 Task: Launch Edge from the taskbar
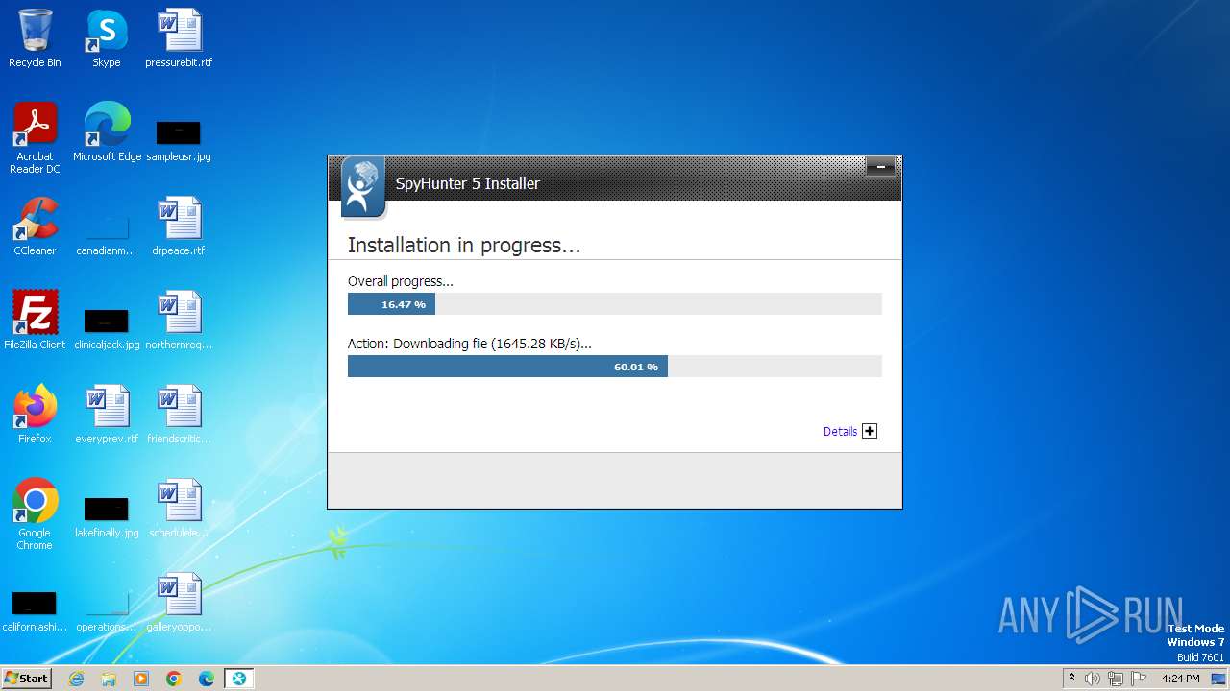click(x=207, y=679)
